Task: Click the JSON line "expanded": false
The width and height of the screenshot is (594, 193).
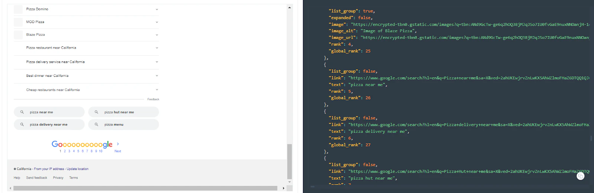Action: [350, 18]
